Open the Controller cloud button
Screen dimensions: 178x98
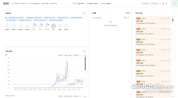click(x=146, y=3)
